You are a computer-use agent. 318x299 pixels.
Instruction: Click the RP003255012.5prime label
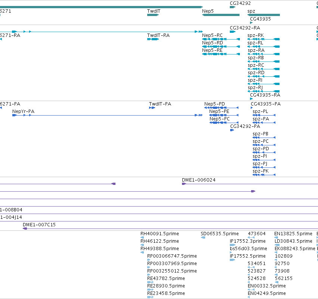pyautogui.click(x=172, y=271)
